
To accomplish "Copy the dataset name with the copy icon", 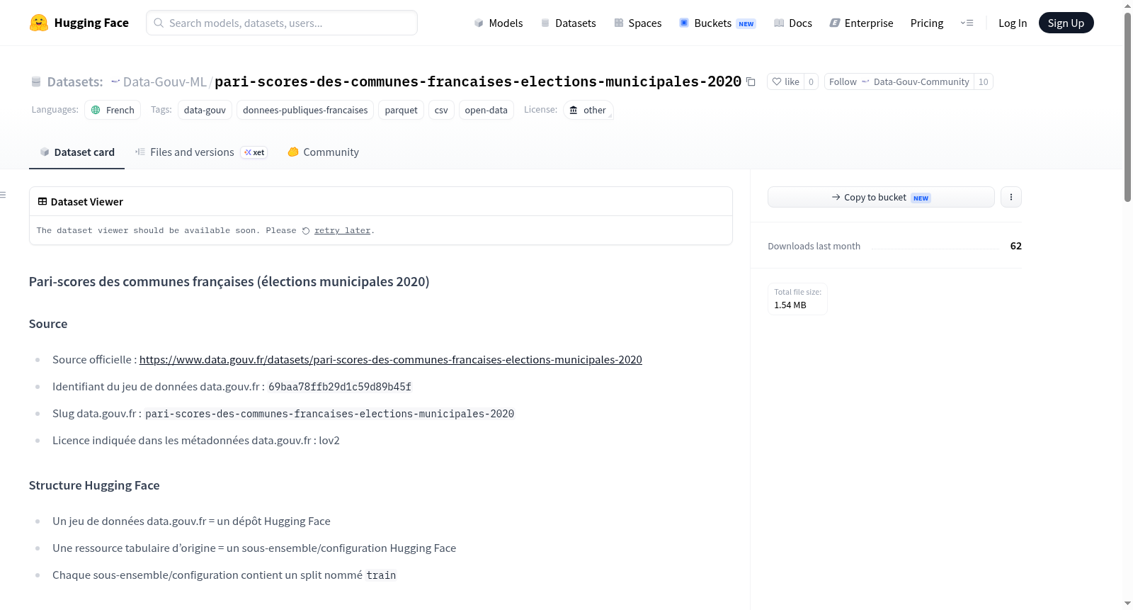I will [x=751, y=82].
